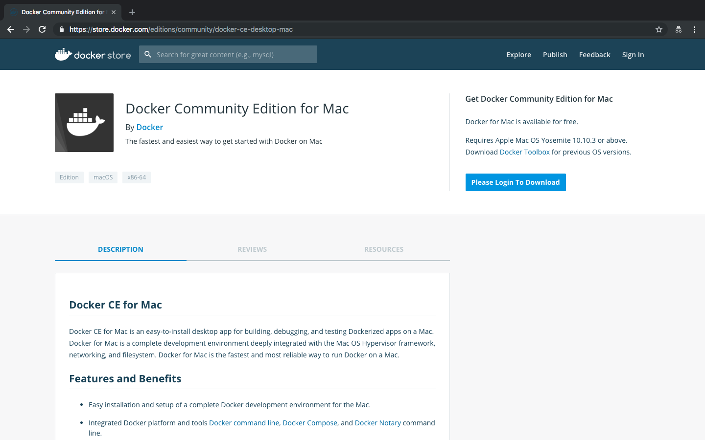Viewport: 705px width, 440px height.
Task: Reload the page with the refresh icon
Action: click(42, 29)
